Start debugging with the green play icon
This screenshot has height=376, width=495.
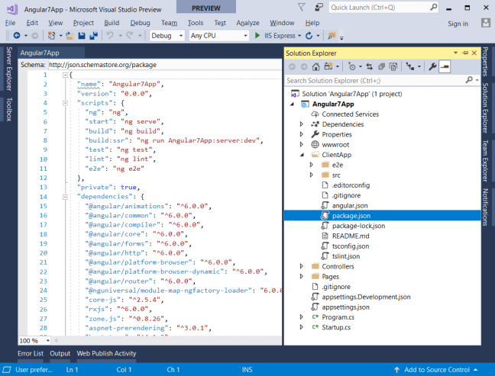point(257,36)
